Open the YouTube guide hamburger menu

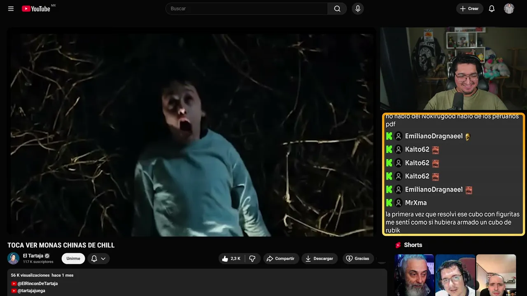click(11, 9)
